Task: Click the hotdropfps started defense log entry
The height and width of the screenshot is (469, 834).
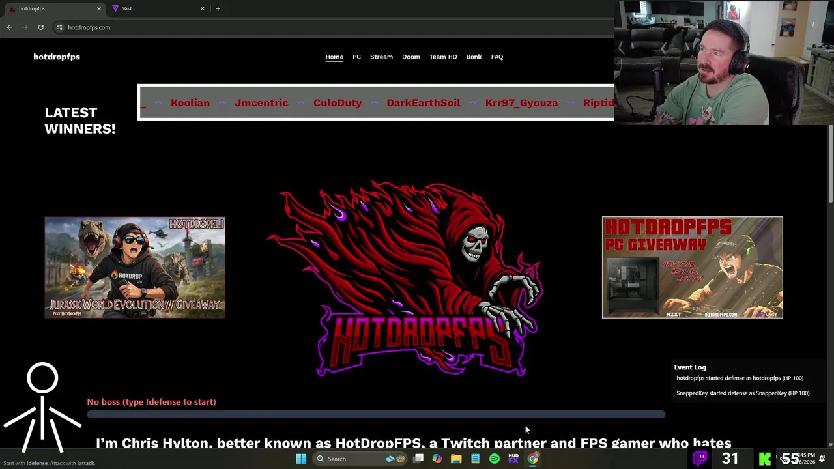Action: tap(740, 378)
